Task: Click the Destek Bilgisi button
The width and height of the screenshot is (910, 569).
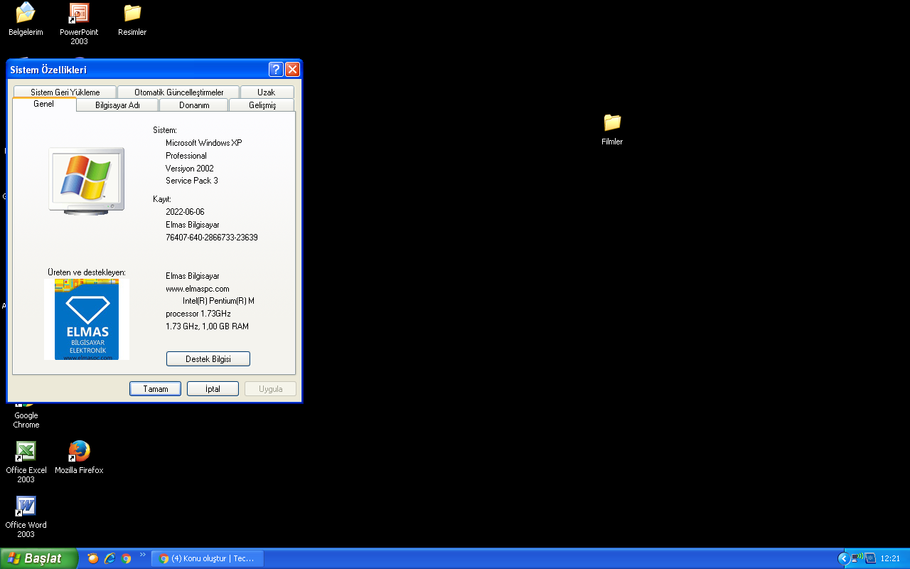Action: coord(208,359)
